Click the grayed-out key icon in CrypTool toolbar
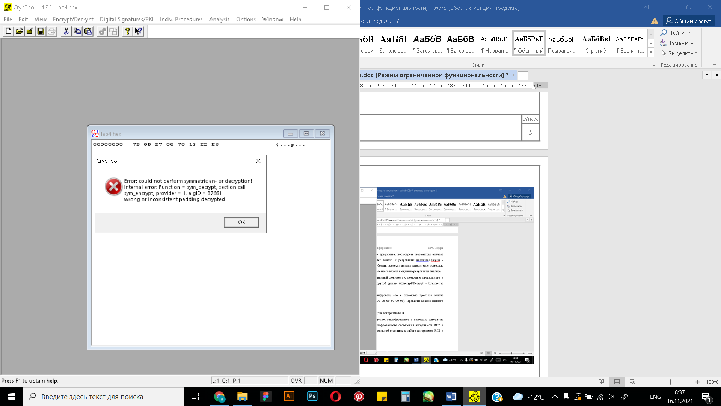The image size is (721, 406). [x=102, y=31]
